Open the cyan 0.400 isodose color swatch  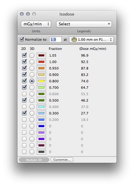pyautogui.click(x=41, y=107)
